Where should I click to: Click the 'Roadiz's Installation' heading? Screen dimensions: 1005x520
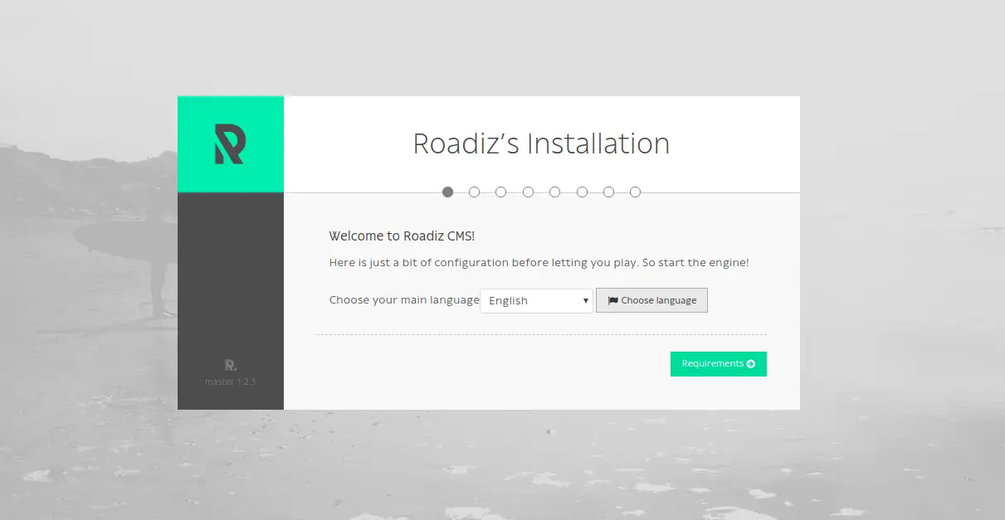542,143
